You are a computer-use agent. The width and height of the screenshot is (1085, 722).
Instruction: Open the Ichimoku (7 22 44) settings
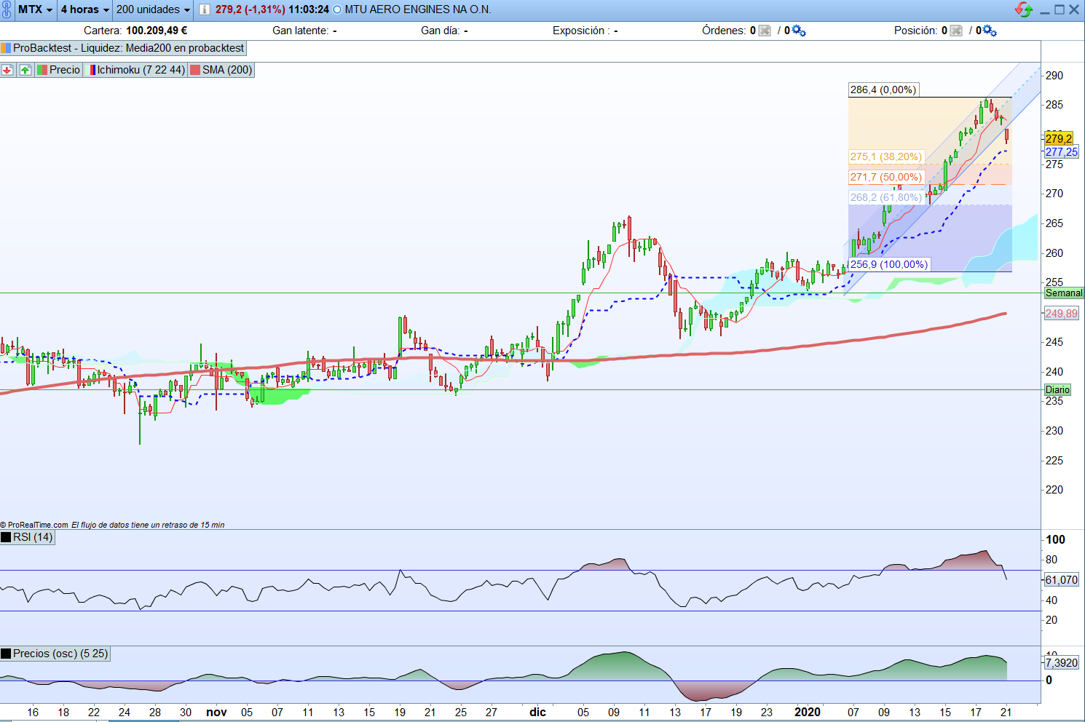[136, 70]
